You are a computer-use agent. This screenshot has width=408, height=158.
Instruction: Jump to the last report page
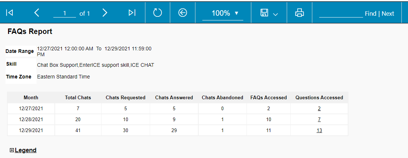pos(132,13)
